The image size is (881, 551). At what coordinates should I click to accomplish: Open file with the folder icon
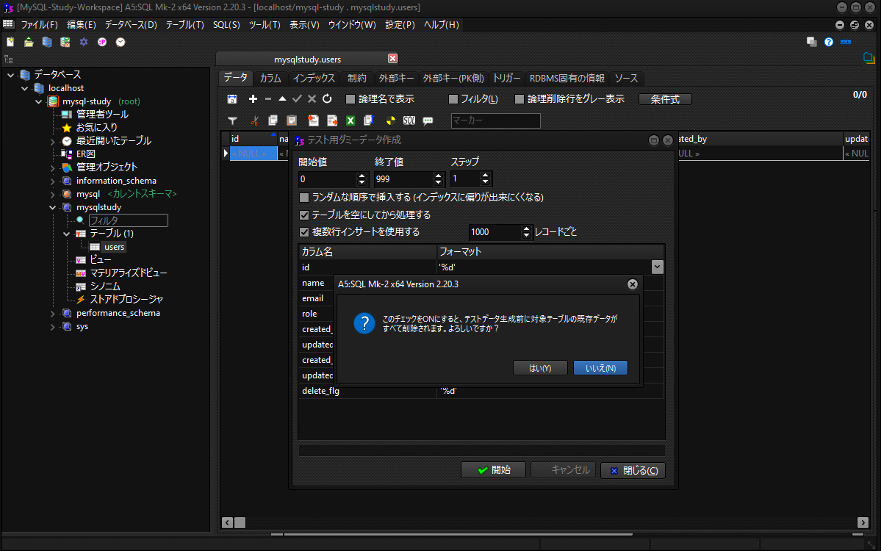pyautogui.click(x=29, y=42)
